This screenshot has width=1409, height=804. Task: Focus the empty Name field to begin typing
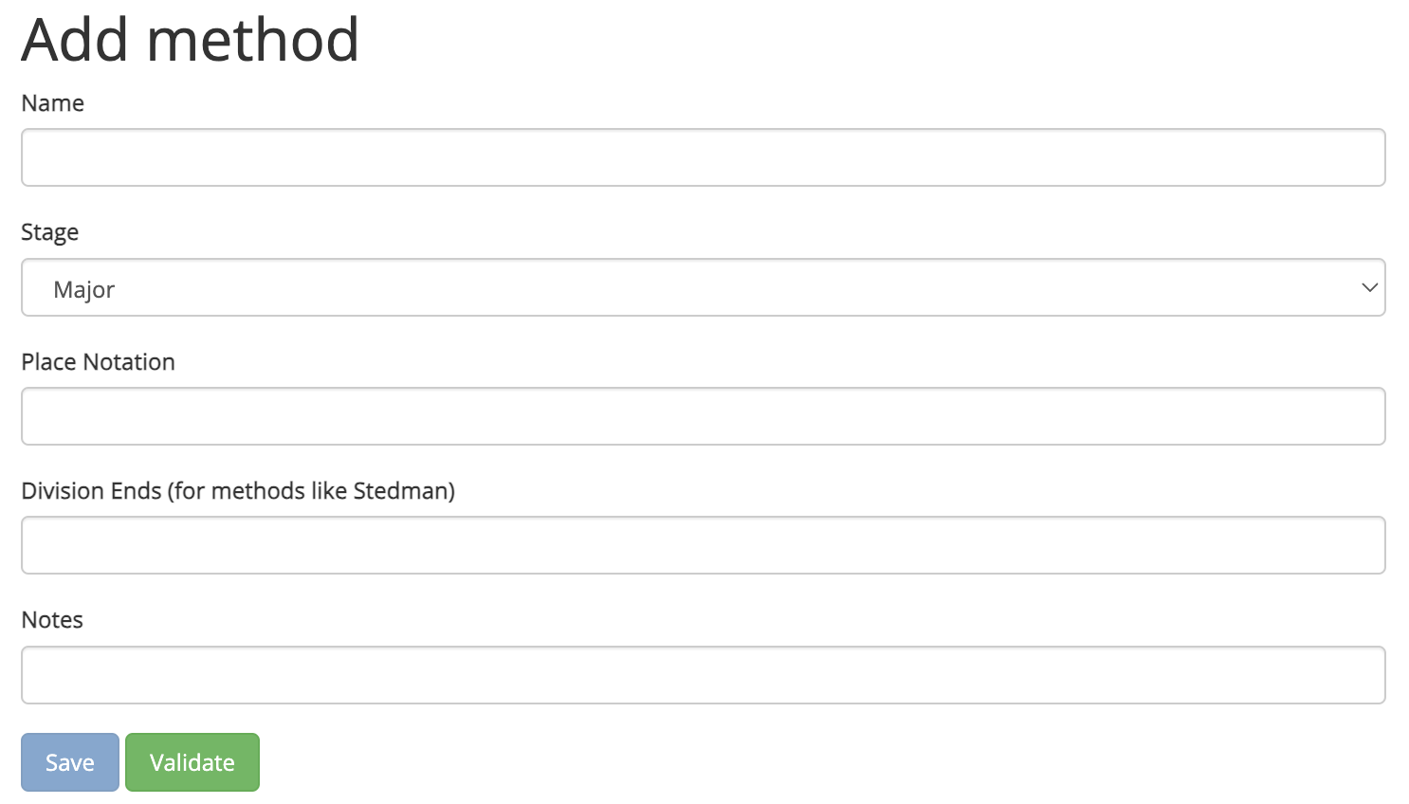702,157
